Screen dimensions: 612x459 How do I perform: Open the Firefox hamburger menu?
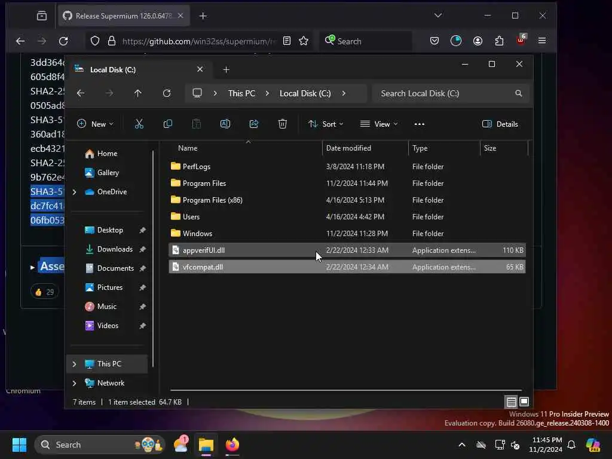(542, 41)
